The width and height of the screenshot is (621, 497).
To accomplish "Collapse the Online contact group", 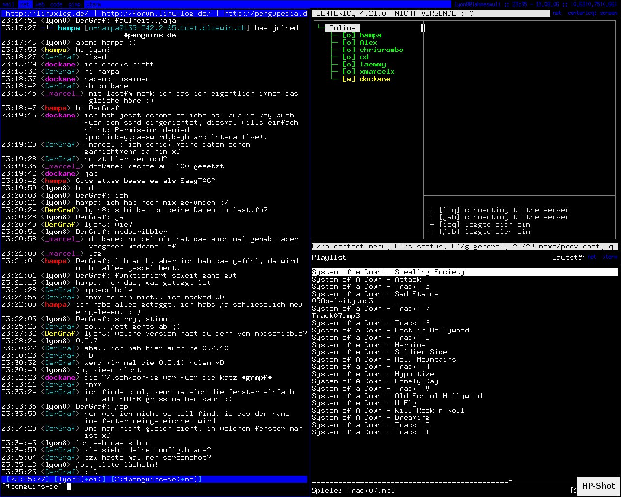I will click(342, 28).
